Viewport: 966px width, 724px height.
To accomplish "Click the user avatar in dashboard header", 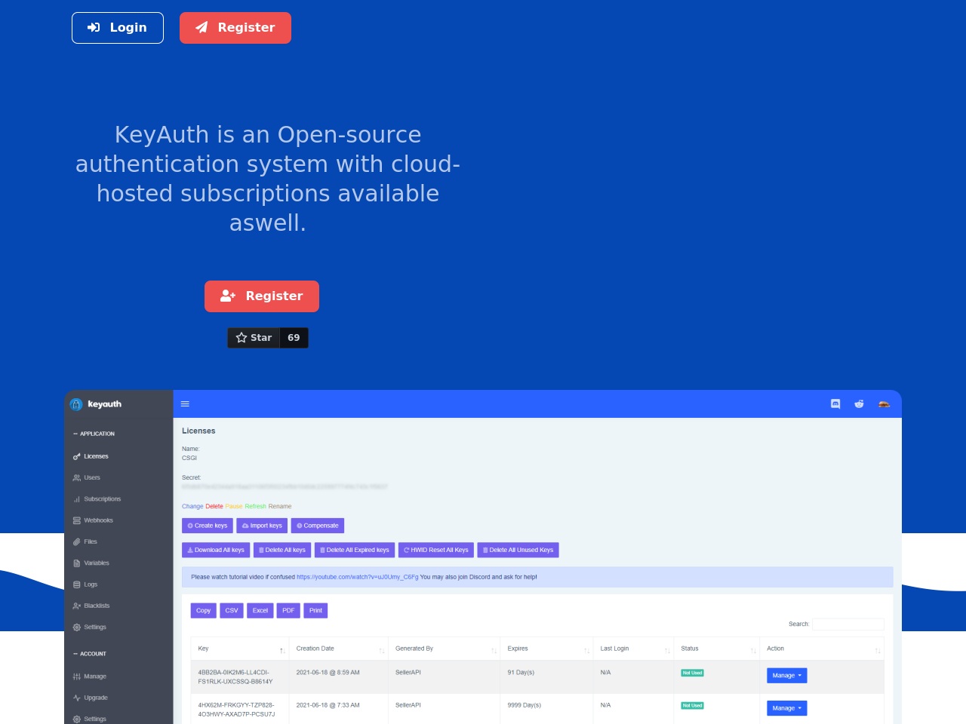I will click(884, 404).
